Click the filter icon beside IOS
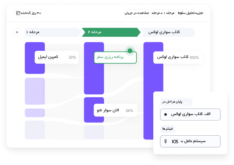This screenshot has height=165, width=234. click(165, 141)
